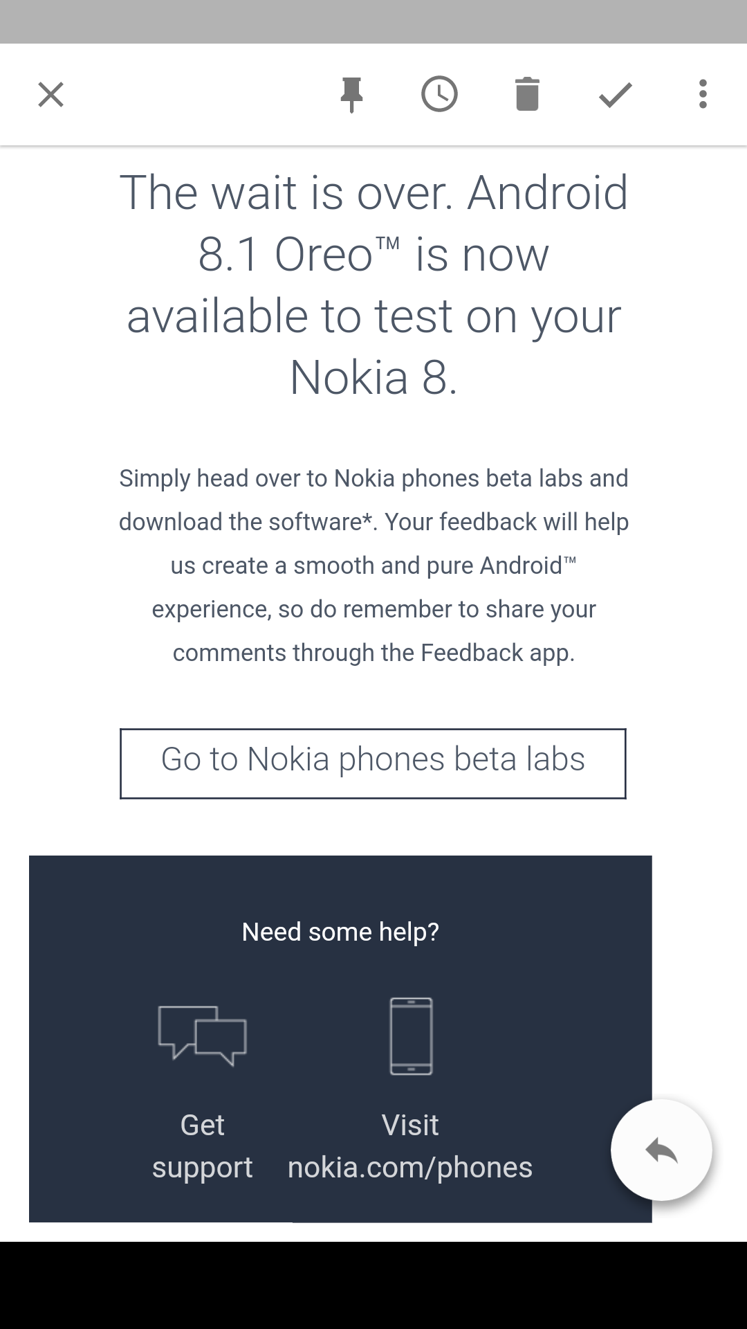Tap the 'Simply head over' paragraph's first line
This screenshot has width=747, height=1329.
pos(373,478)
